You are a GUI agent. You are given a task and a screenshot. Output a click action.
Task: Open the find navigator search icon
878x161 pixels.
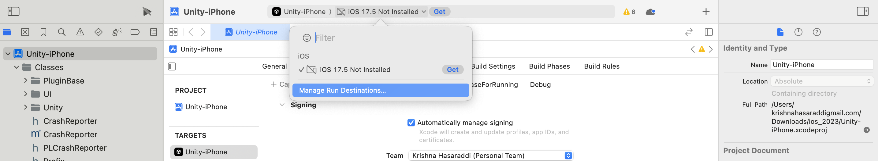62,32
